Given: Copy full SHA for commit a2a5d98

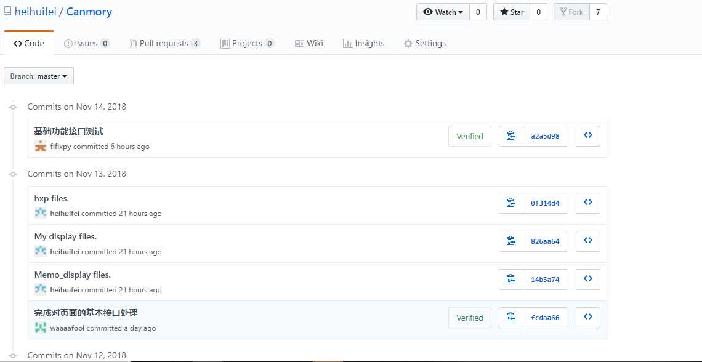Looking at the screenshot, I should click(511, 136).
